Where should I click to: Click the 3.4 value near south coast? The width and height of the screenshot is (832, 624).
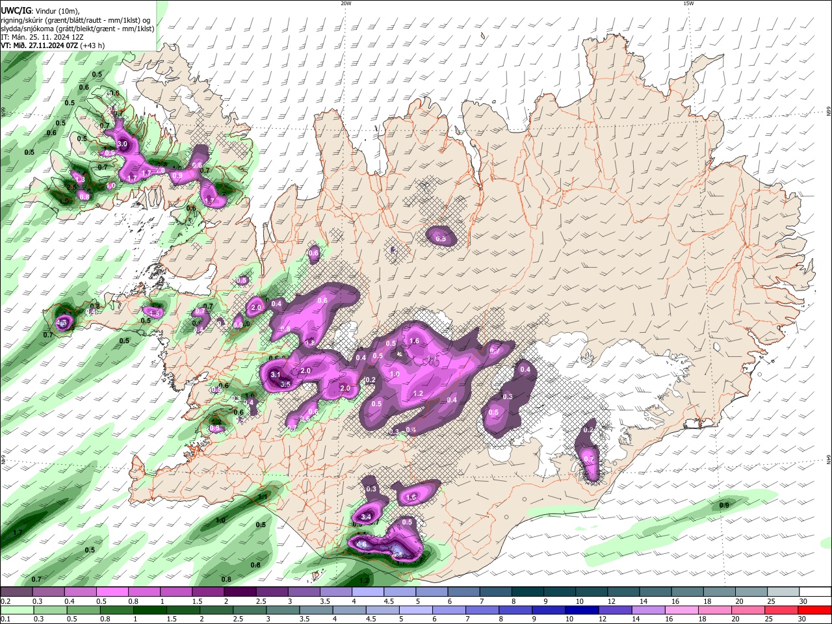(x=366, y=517)
